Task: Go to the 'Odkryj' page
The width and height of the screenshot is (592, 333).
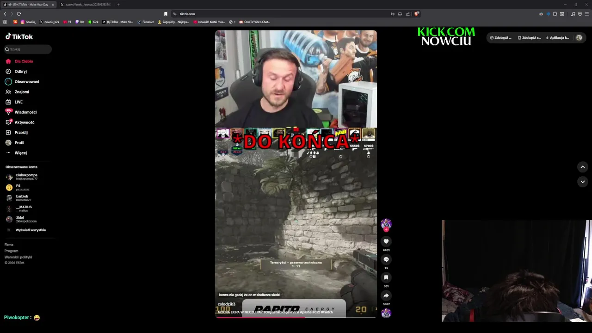Action: (16, 71)
